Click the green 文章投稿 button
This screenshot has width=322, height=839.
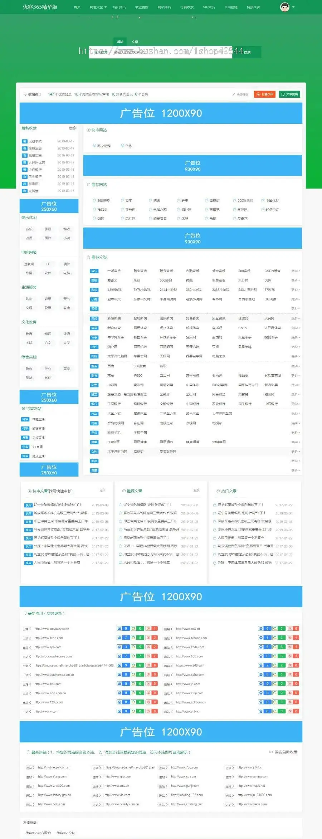pyautogui.click(x=289, y=94)
